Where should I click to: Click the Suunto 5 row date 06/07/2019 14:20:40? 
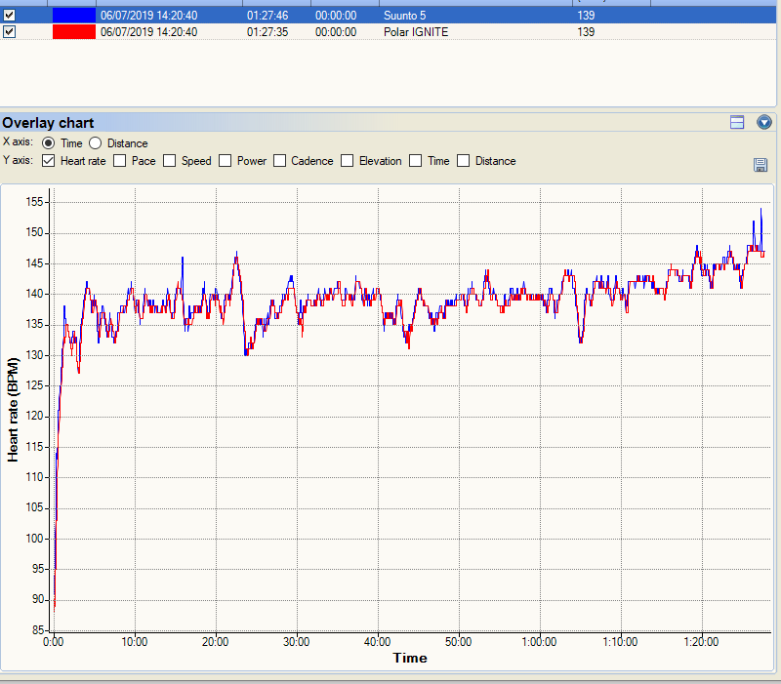coord(149,16)
